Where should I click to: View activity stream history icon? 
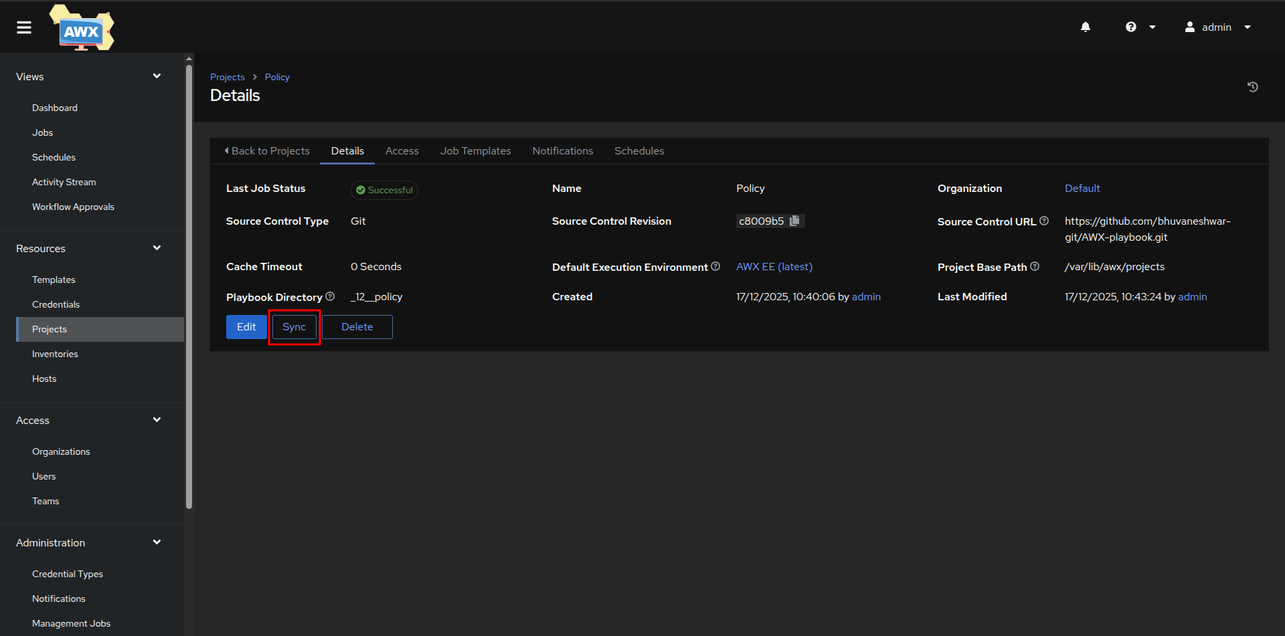1253,87
